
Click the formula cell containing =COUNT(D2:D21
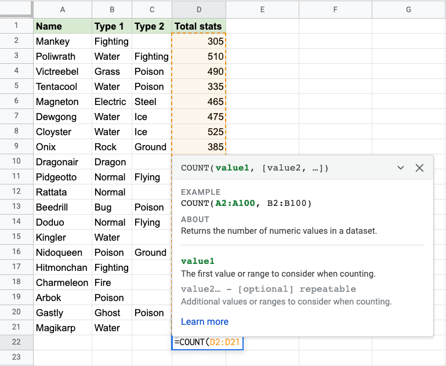tap(207, 342)
